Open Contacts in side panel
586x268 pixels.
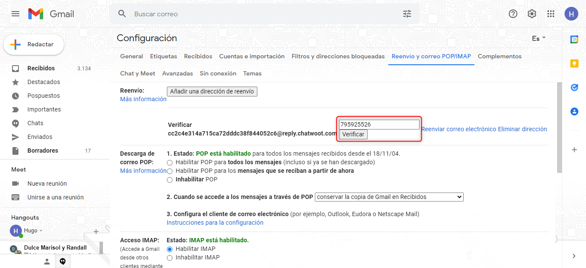click(x=574, y=111)
